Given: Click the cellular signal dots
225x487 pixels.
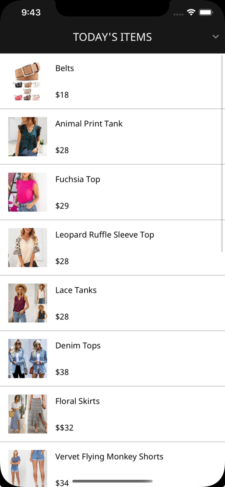Looking at the screenshot, I should [178, 14].
